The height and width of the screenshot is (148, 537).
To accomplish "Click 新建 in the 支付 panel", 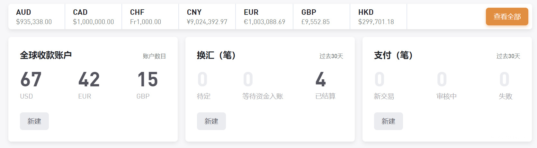I will click(389, 121).
